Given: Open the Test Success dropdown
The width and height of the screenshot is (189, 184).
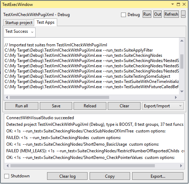Looking at the screenshot, I should click(x=20, y=32).
